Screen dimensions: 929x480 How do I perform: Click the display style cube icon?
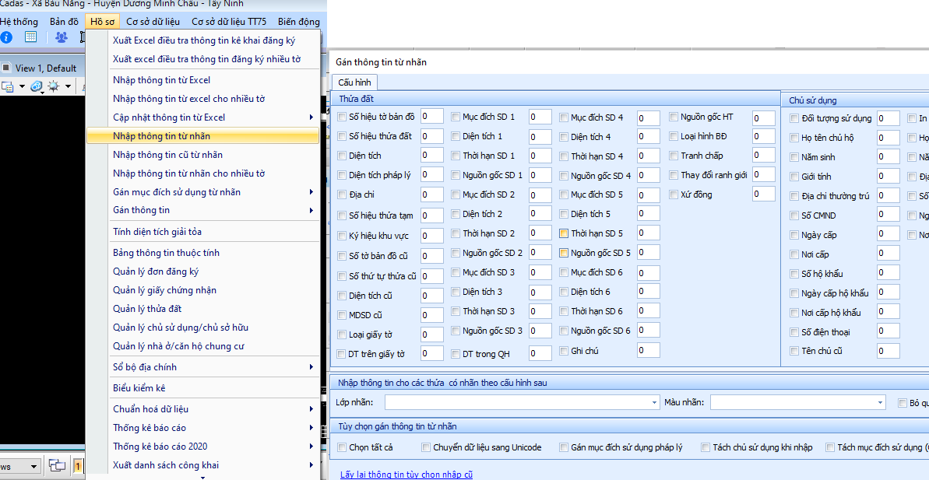(x=37, y=86)
